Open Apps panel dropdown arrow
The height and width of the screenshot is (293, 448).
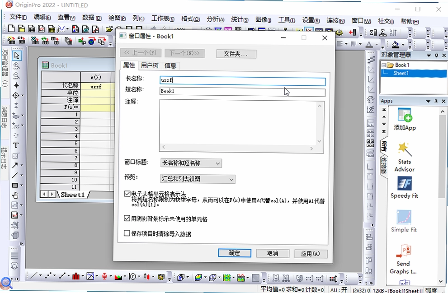pos(428,101)
